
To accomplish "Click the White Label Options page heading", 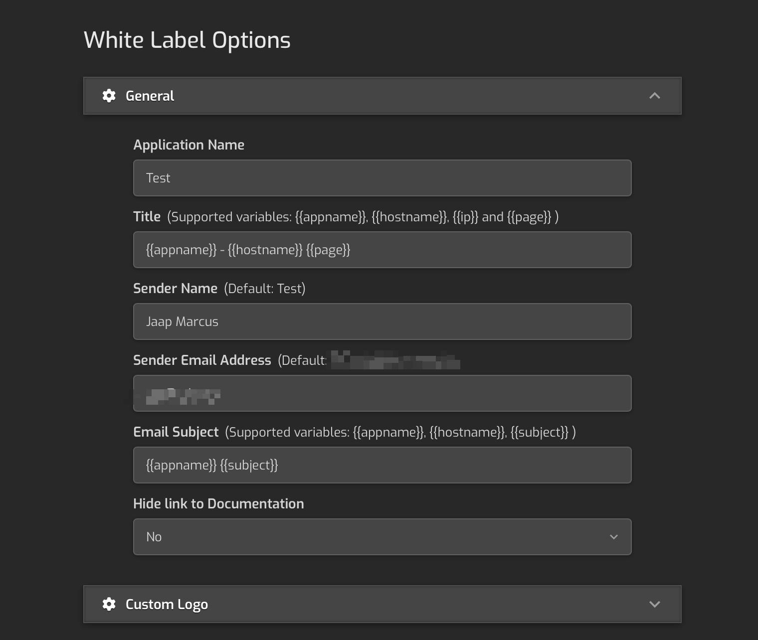I will click(x=187, y=40).
